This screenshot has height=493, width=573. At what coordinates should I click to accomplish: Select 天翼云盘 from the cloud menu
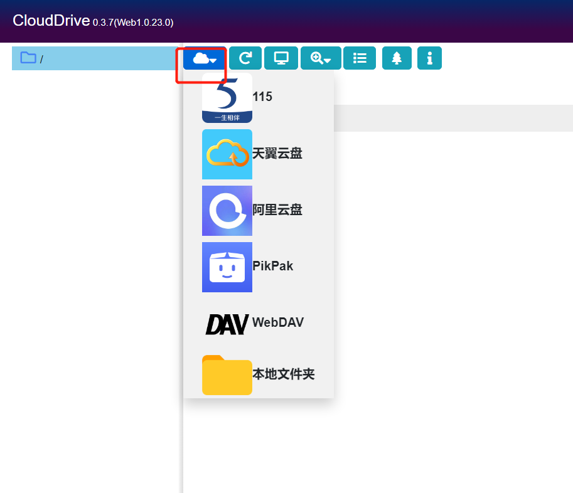277,154
